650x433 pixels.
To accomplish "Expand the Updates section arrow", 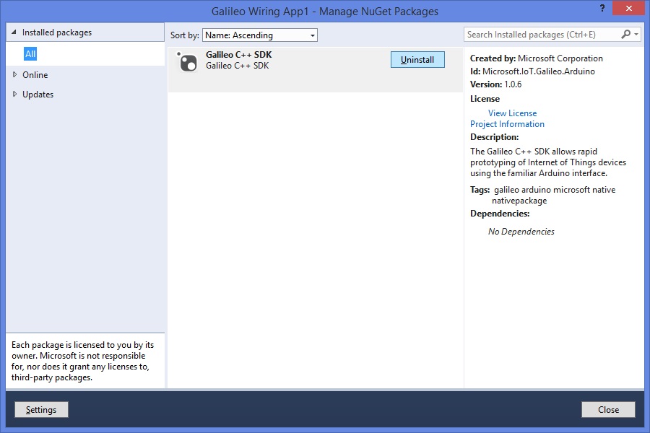I will (x=15, y=94).
